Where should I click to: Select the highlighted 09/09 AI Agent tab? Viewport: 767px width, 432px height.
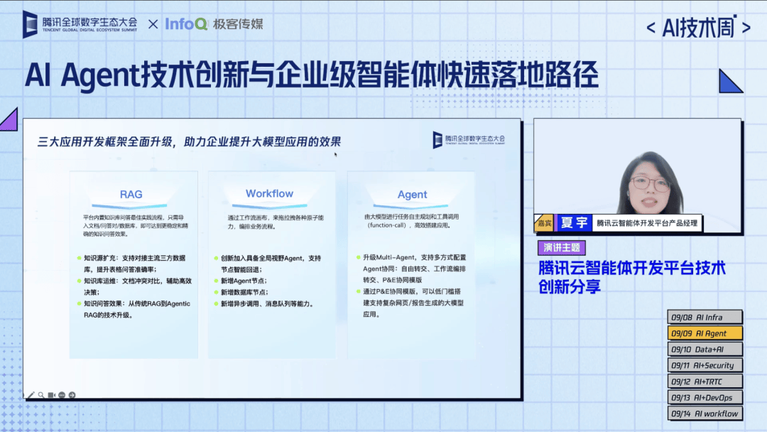(x=705, y=333)
